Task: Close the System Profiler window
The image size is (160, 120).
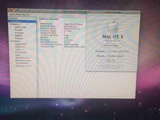Action: tap(10, 10)
